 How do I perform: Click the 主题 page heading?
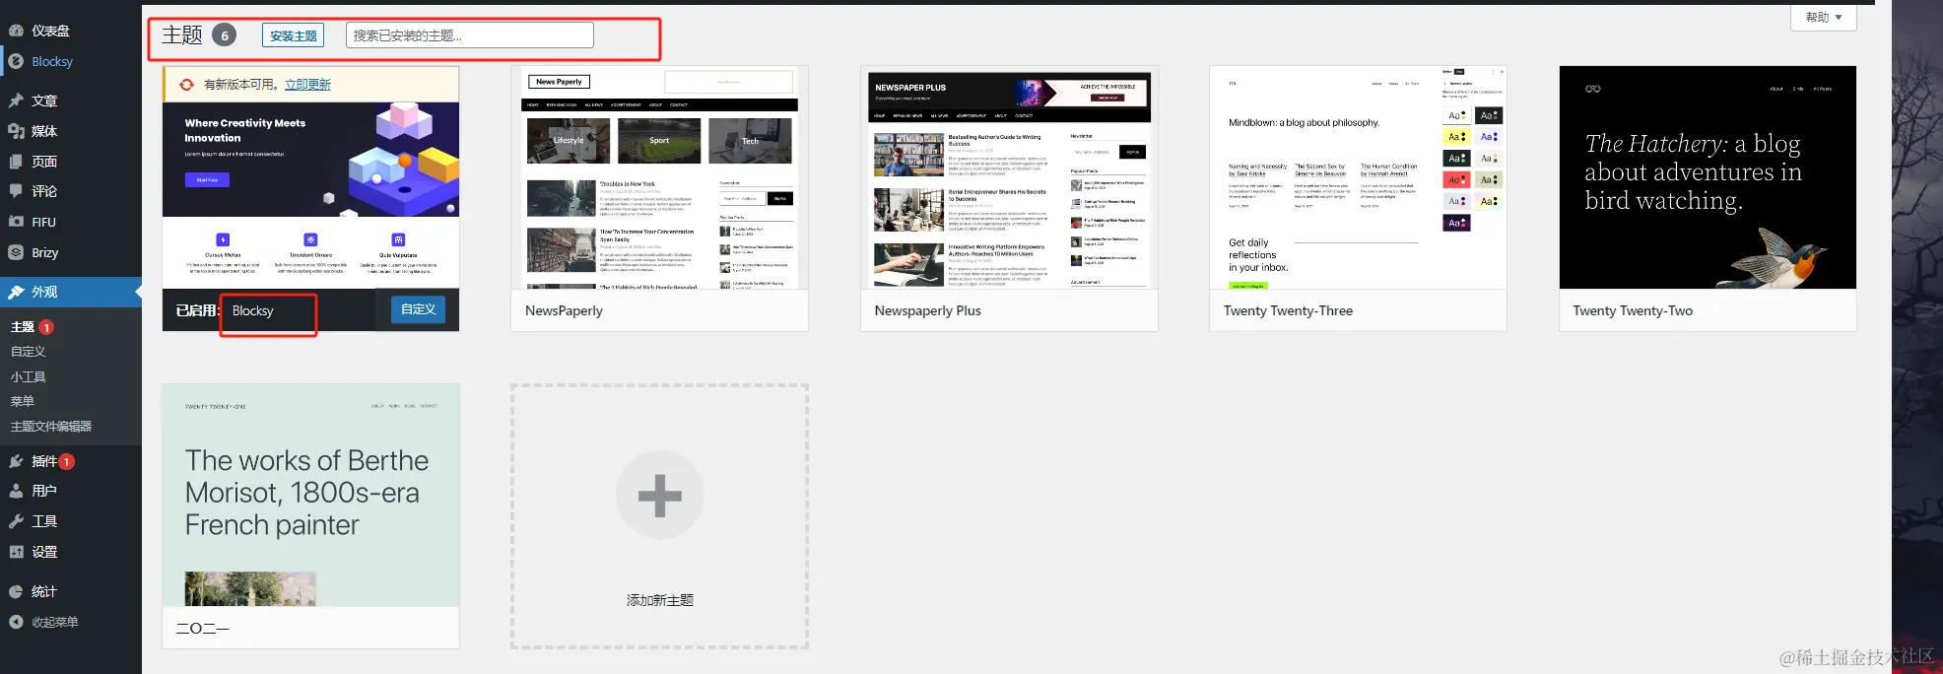tap(182, 34)
